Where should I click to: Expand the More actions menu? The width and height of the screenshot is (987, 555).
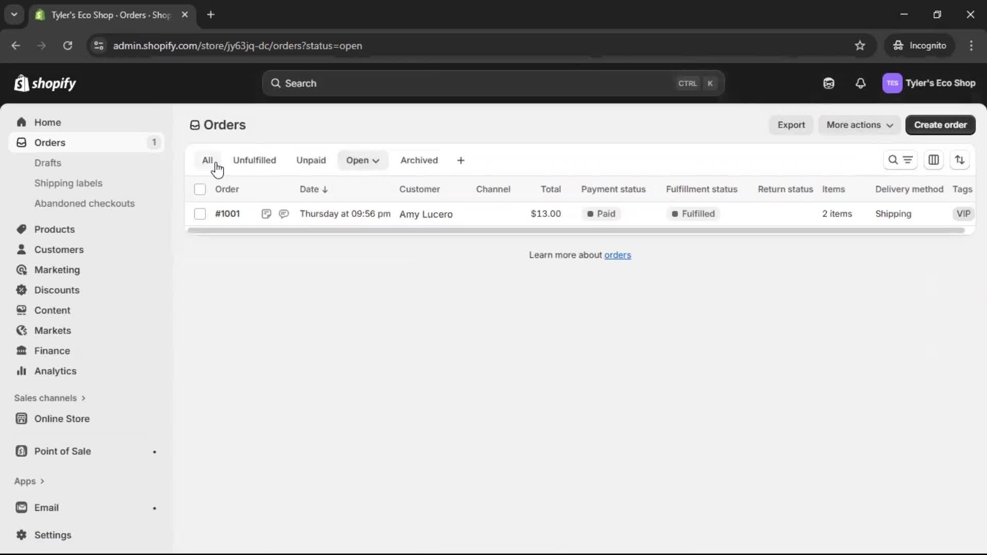click(x=860, y=125)
